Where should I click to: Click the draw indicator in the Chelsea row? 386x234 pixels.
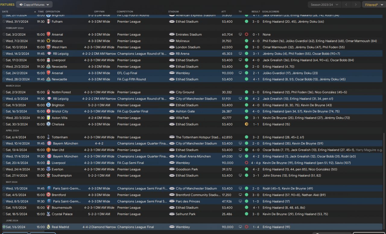coord(246,124)
